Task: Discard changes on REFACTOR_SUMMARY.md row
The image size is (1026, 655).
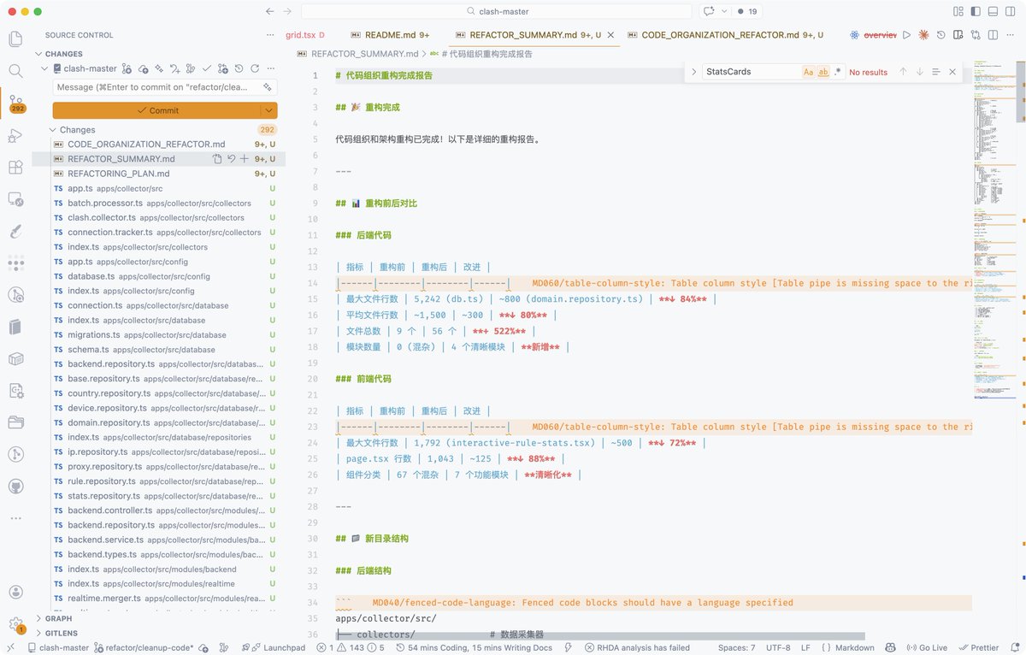Action: pos(231,159)
